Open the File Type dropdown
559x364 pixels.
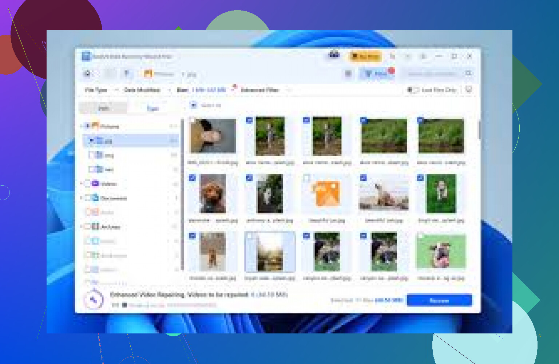[101, 90]
